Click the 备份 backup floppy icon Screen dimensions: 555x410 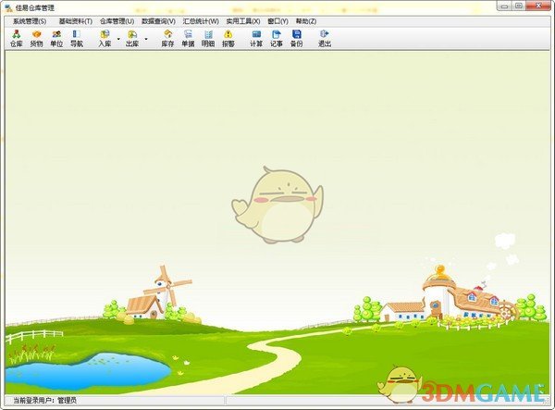[297, 39]
